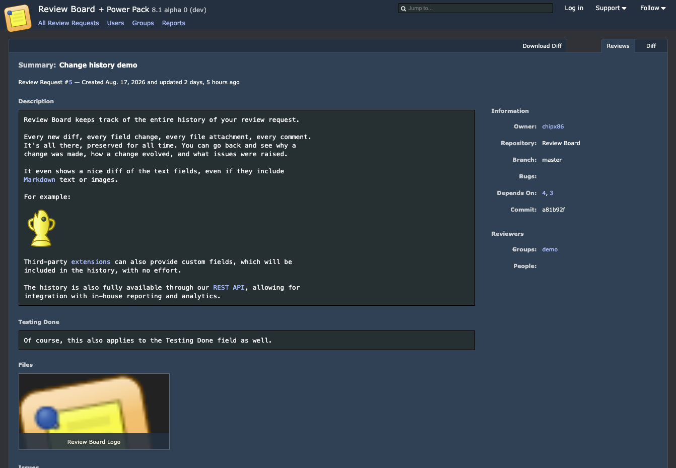Follow the extensions link in description

91,262
